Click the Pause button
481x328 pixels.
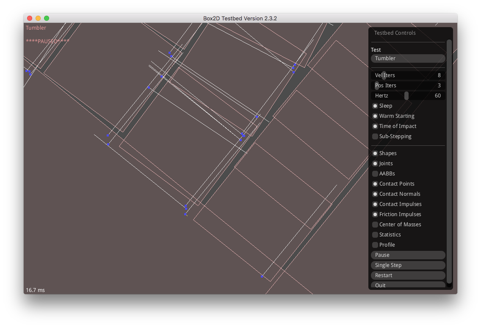point(408,255)
